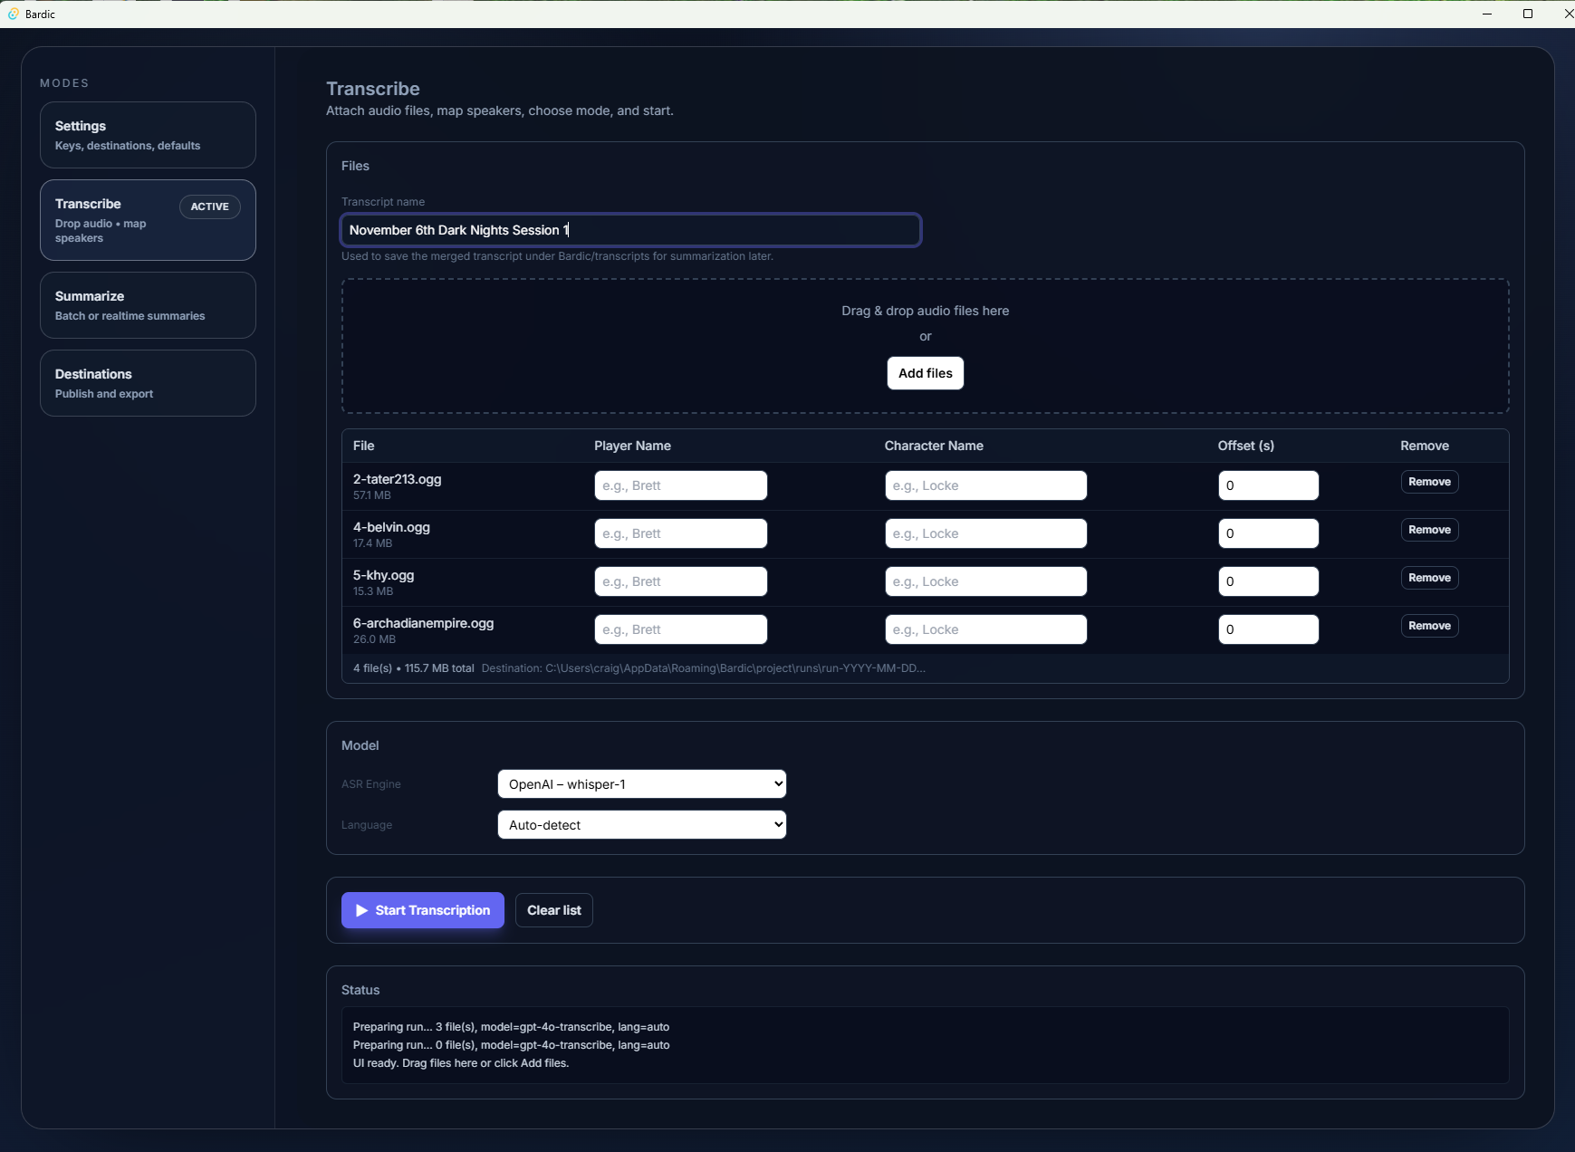Click the 'Model' section heading
The width and height of the screenshot is (1575, 1152).
tap(360, 745)
